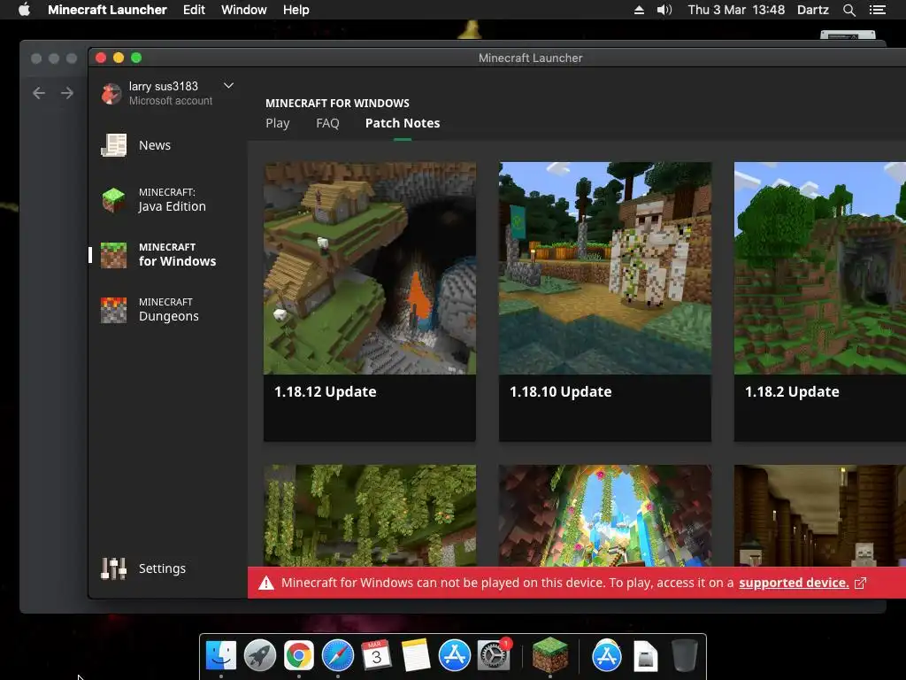Click the volume speaker icon in menu bar

tap(664, 10)
